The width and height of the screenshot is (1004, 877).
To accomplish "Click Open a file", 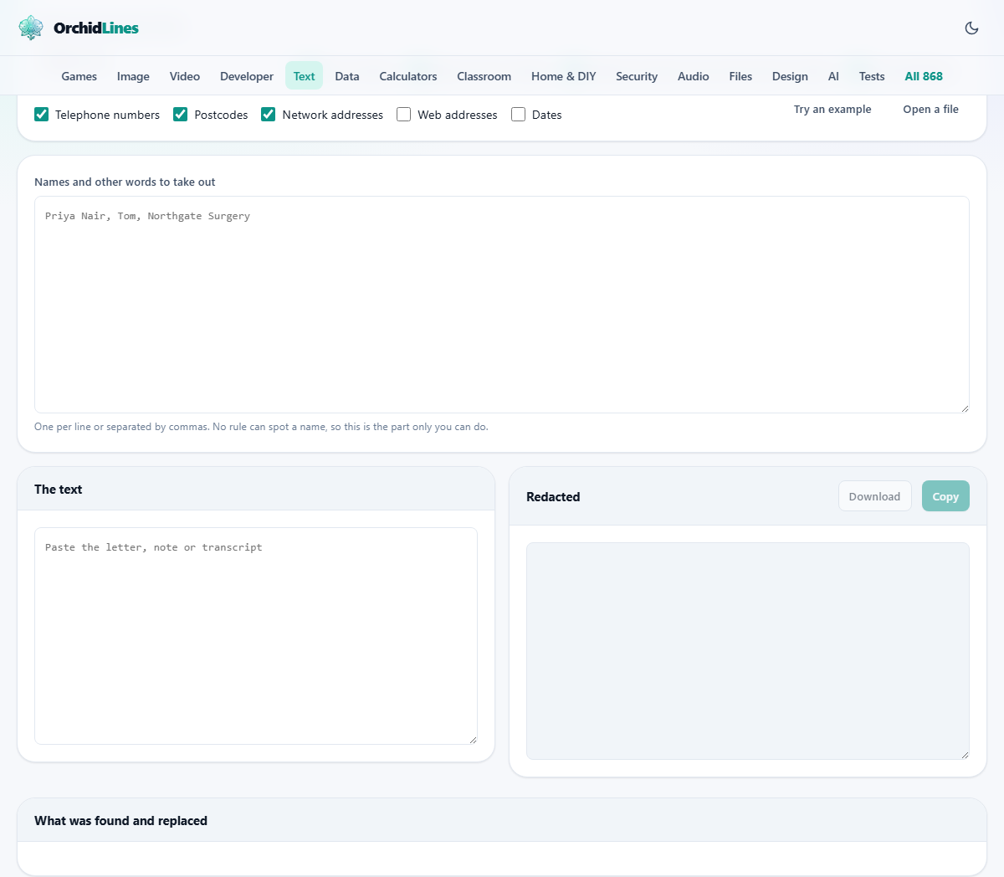I will [930, 110].
